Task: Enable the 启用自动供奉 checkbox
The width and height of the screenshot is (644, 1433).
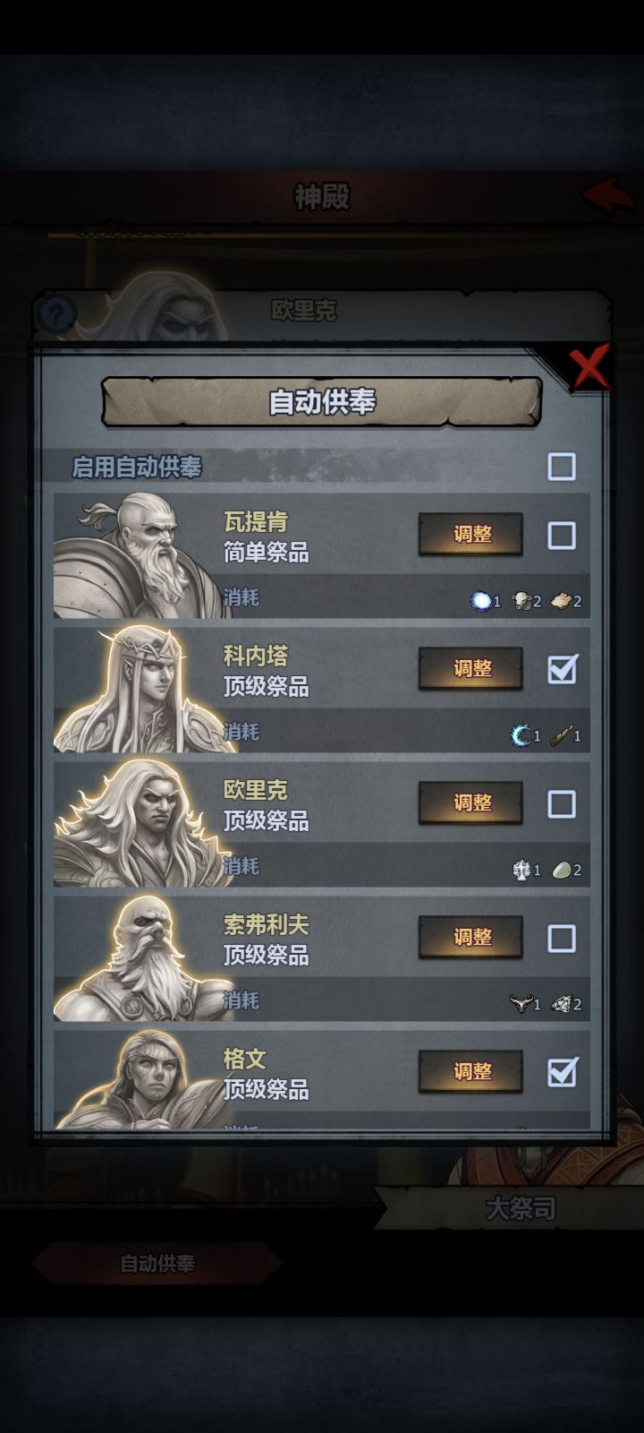Action: [x=562, y=467]
